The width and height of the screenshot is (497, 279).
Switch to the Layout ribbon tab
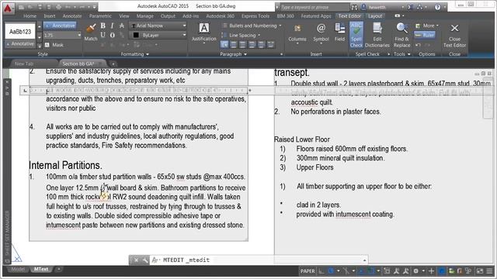(375, 15)
